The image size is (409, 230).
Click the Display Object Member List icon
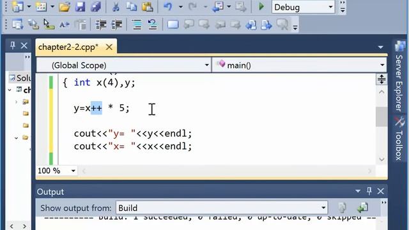17,24
